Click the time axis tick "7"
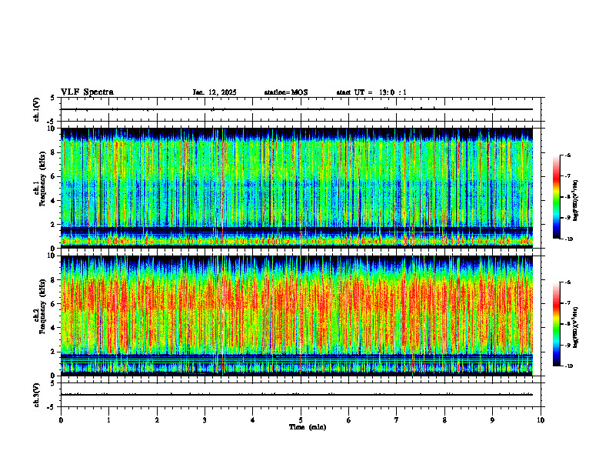 (397, 420)
